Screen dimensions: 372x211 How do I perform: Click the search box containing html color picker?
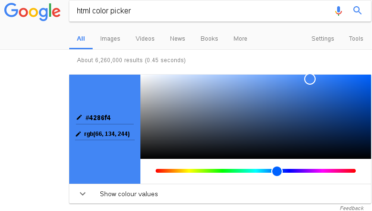point(201,11)
